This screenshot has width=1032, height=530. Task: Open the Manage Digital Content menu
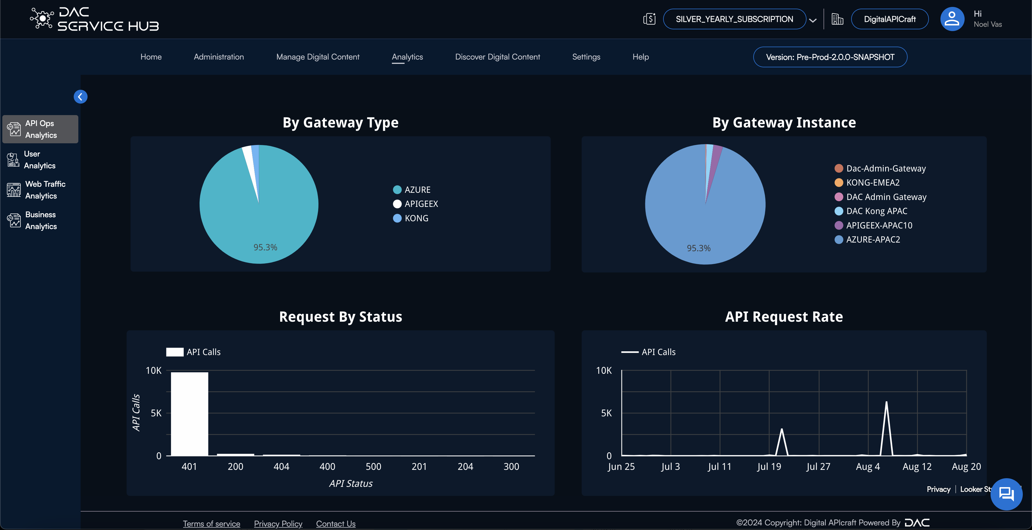318,57
